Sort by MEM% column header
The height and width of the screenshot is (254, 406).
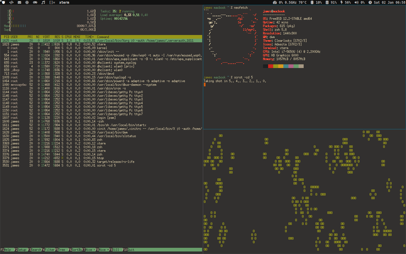tap(77, 37)
